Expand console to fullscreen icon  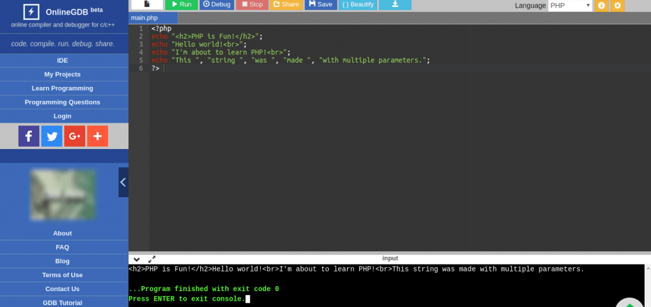(152, 259)
